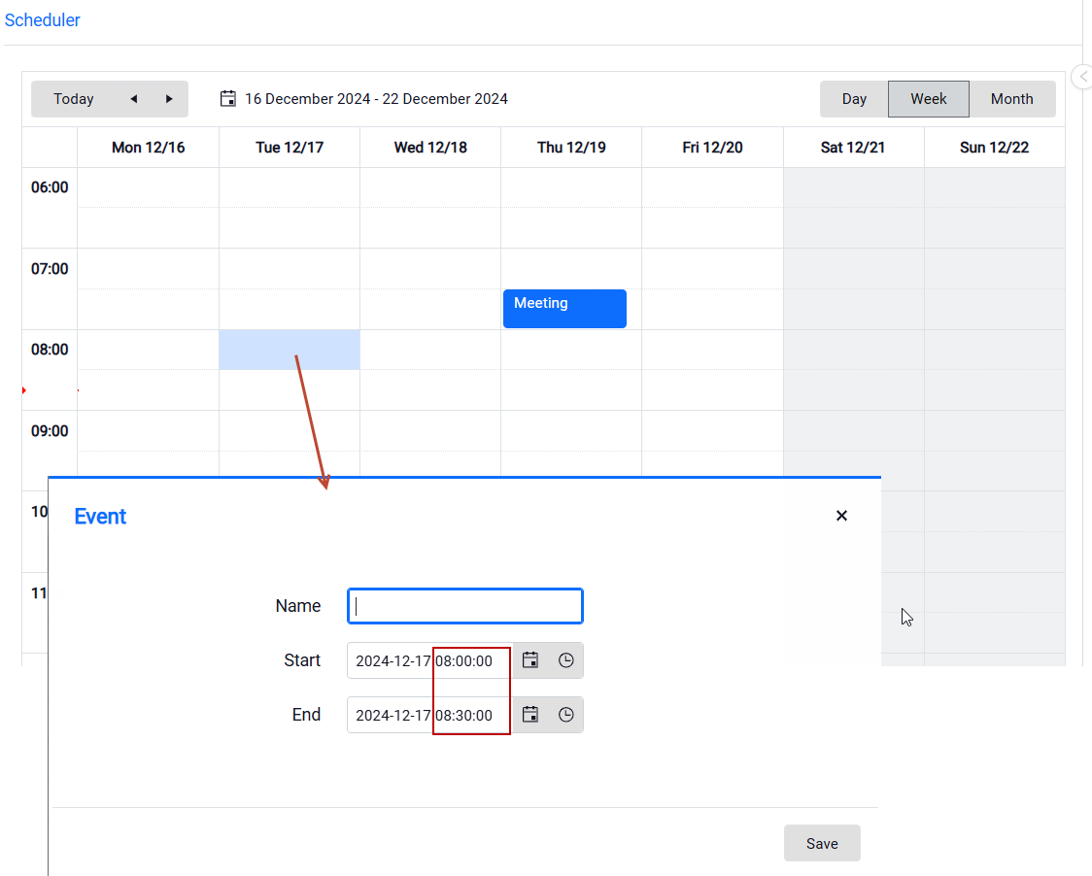Click the Event dialog title
This screenshot has width=1092, height=876.
pos(100,516)
